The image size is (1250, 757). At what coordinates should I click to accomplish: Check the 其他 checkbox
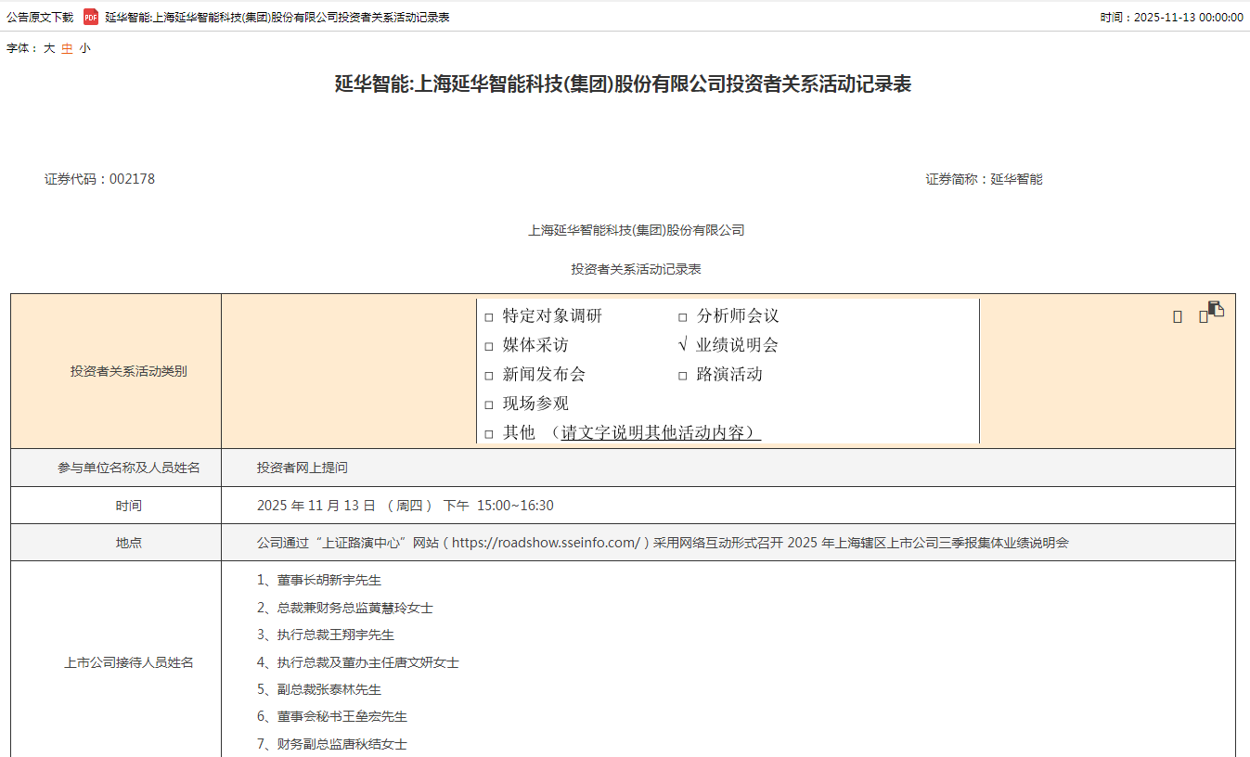point(489,433)
